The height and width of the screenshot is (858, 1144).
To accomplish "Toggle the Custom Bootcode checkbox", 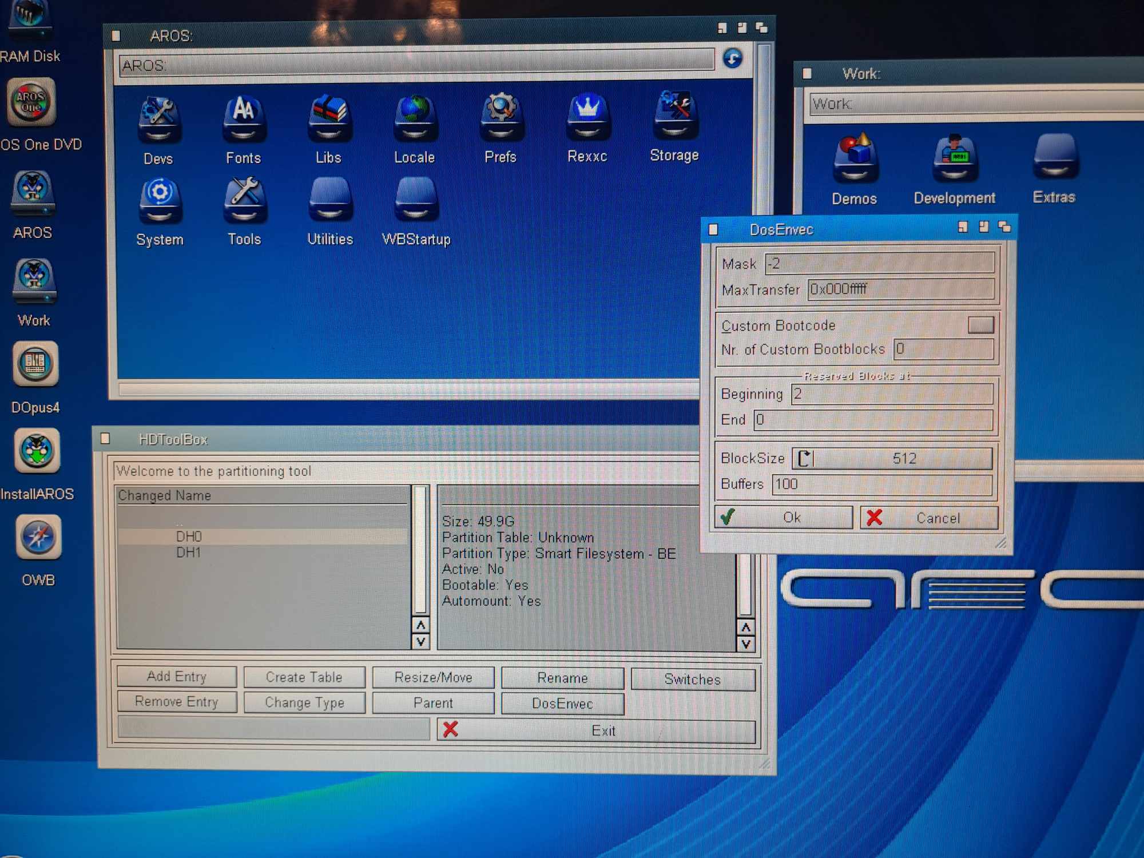I will tap(980, 325).
